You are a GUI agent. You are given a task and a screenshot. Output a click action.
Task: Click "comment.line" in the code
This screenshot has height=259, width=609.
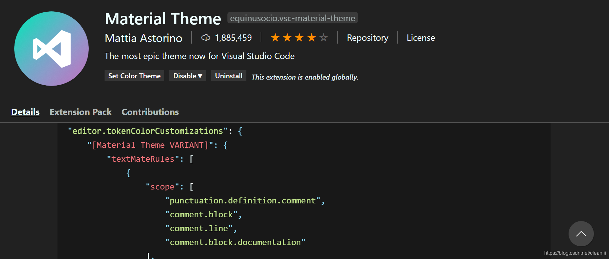pos(199,228)
